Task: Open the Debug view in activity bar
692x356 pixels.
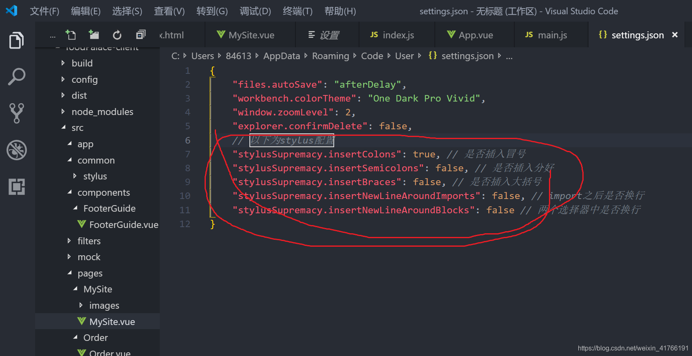Action: [17, 150]
